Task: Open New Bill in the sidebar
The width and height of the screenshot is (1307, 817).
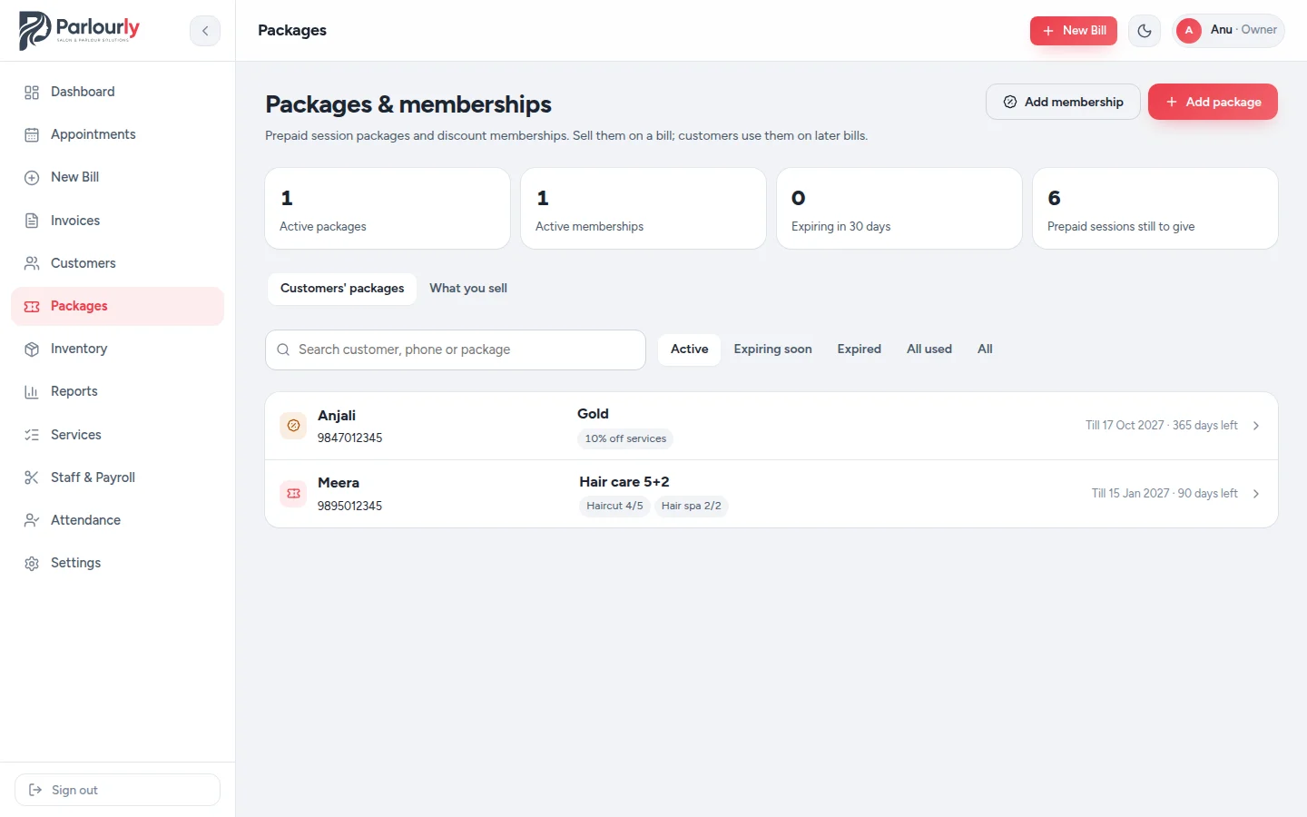Action: 117,177
